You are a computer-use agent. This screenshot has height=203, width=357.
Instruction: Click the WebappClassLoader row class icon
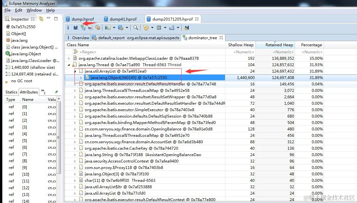point(75,58)
